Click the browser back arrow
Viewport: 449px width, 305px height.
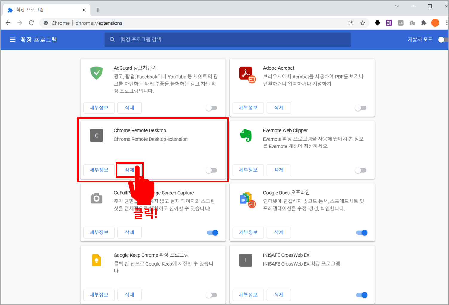tap(8, 23)
